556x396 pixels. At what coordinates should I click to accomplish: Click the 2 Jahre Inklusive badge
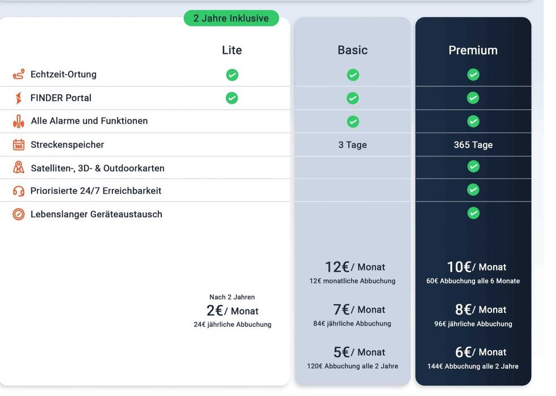click(231, 18)
